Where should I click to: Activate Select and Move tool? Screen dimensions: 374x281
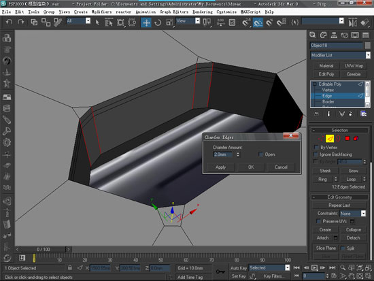146,22
